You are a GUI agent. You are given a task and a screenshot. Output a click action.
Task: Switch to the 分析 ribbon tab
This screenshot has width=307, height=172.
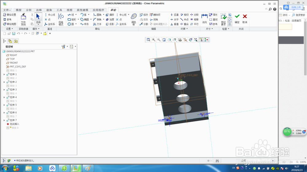tap(29, 10)
